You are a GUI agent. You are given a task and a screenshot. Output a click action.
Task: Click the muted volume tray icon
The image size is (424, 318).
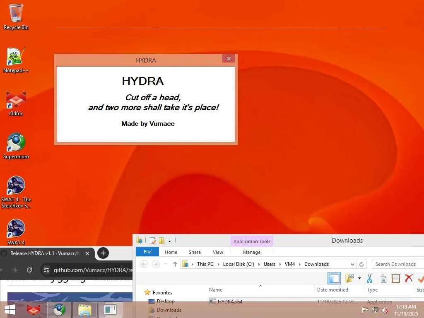click(x=385, y=310)
